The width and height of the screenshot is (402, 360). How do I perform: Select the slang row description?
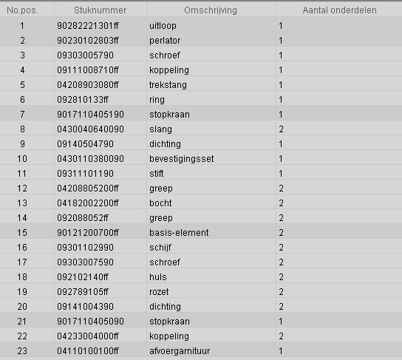click(x=160, y=129)
